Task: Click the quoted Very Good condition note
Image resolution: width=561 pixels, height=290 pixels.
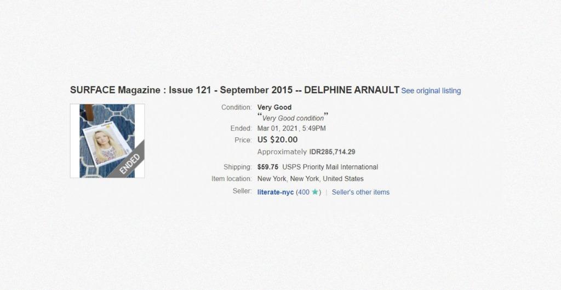Action: pos(293,118)
